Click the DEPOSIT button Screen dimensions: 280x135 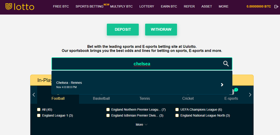click(x=123, y=30)
